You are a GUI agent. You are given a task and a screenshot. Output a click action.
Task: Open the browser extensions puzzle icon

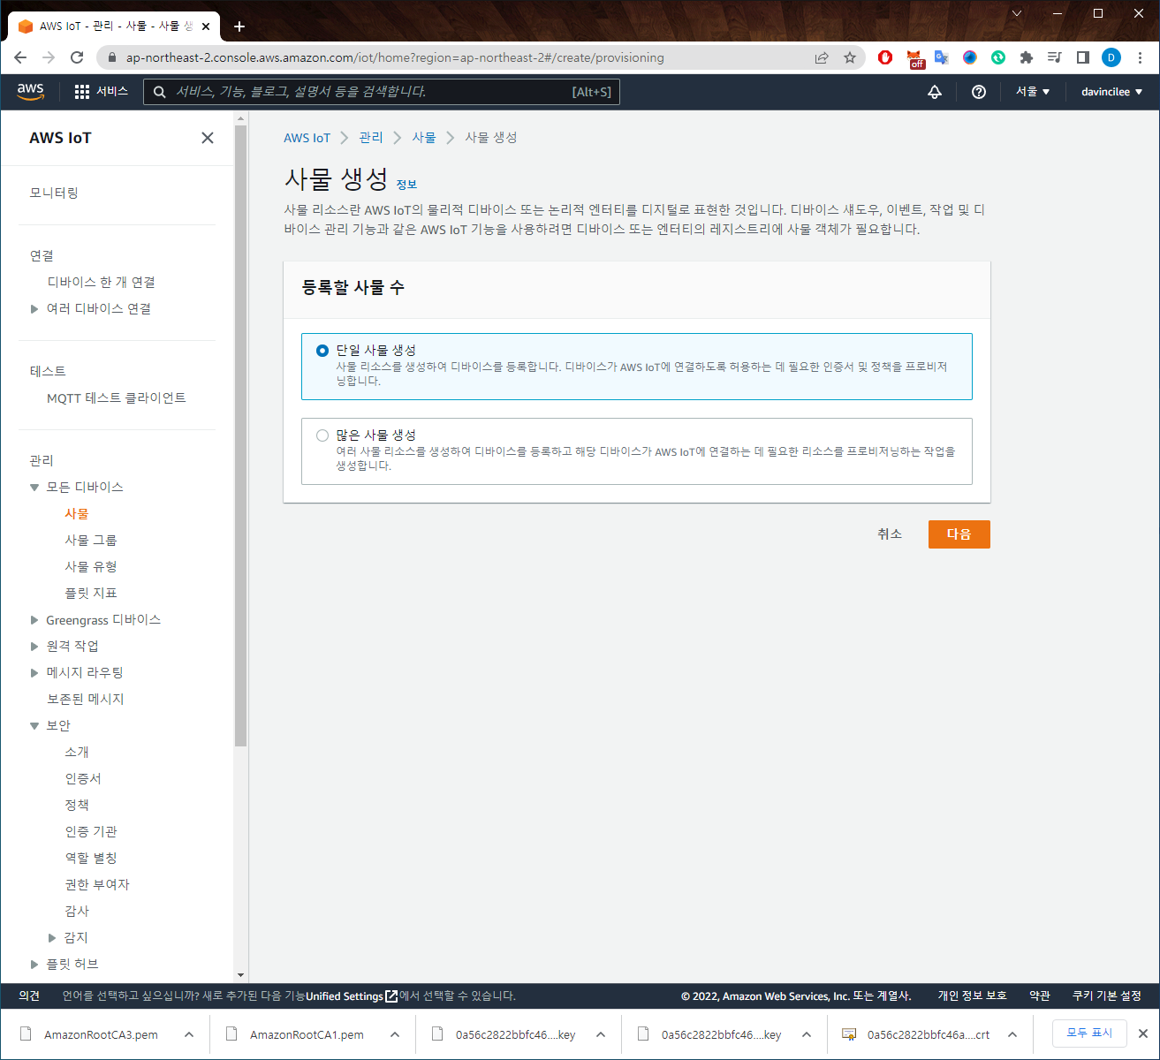click(x=1026, y=57)
